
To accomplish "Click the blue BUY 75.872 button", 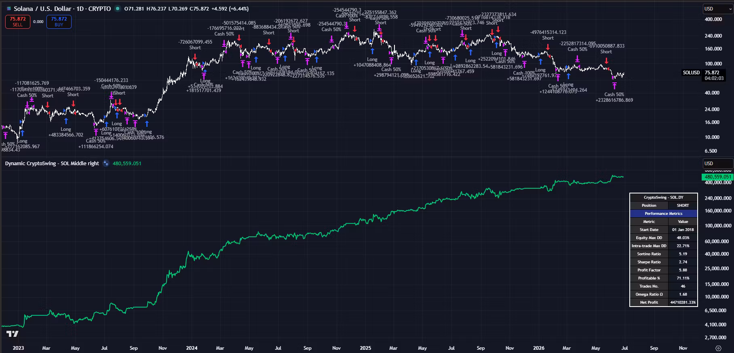I will pyautogui.click(x=59, y=21).
